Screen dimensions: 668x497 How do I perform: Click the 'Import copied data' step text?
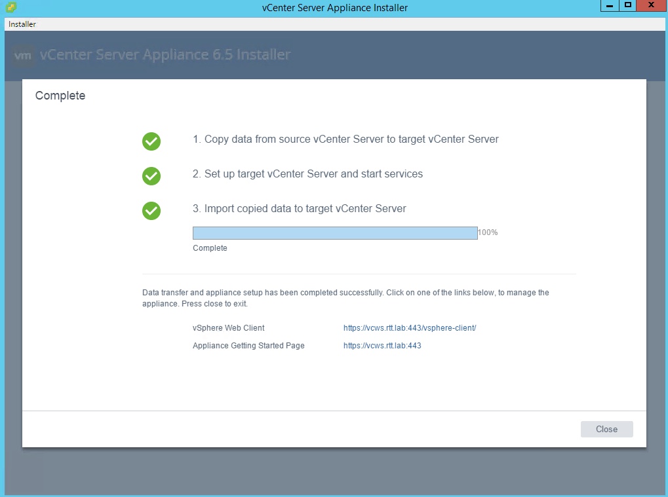[299, 209]
